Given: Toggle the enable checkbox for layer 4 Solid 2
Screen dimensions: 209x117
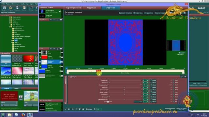Looking at the screenshot, I should pyautogui.click(x=62, y=67).
